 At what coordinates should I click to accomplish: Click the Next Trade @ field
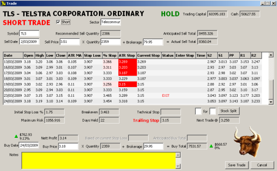coord(229,120)
